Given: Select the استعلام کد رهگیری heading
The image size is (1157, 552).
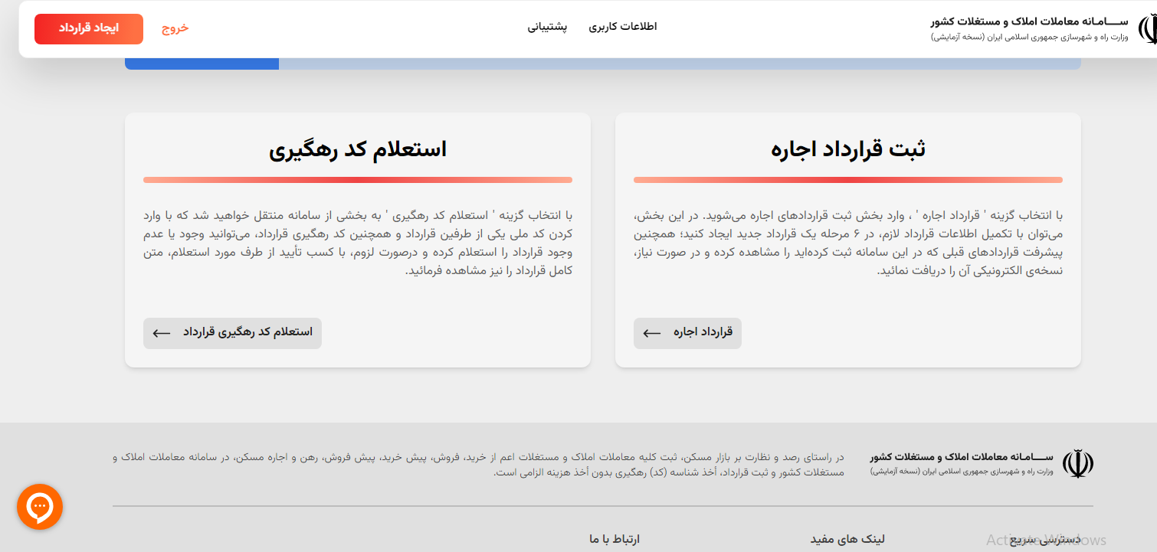Looking at the screenshot, I should [x=358, y=149].
